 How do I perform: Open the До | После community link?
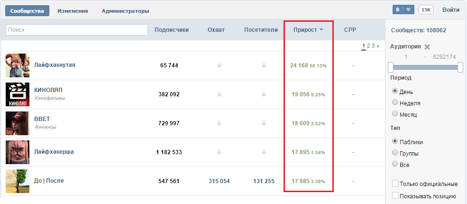49,181
